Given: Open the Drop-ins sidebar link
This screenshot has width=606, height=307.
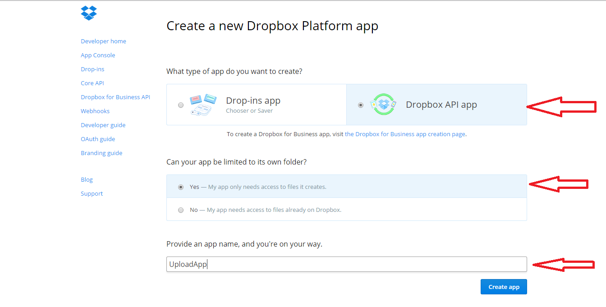Looking at the screenshot, I should pyautogui.click(x=92, y=69).
